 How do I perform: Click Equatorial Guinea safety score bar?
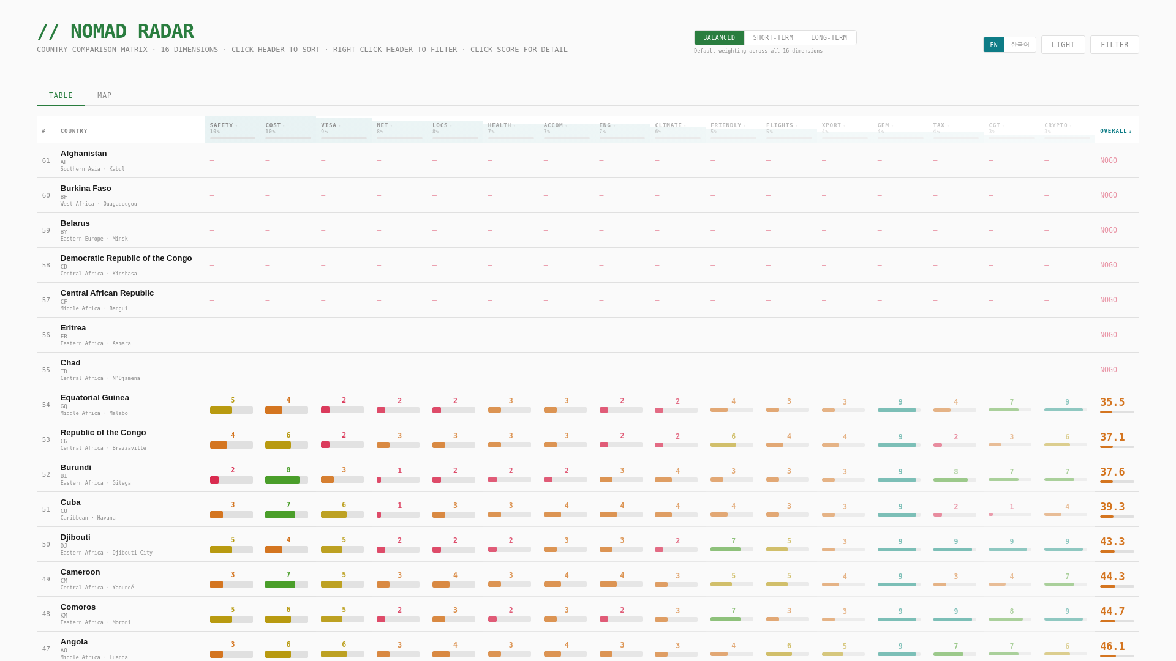pyautogui.click(x=231, y=410)
